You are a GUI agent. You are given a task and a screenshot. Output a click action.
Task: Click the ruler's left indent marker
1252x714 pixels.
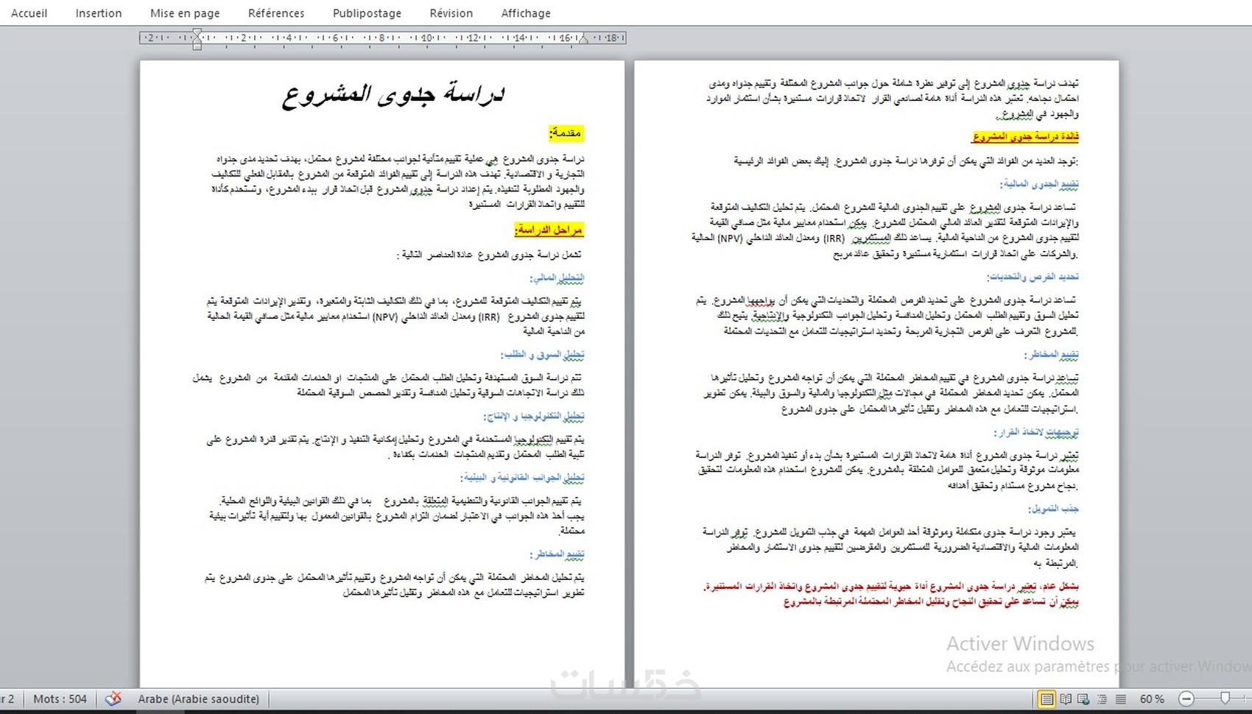pos(197,38)
